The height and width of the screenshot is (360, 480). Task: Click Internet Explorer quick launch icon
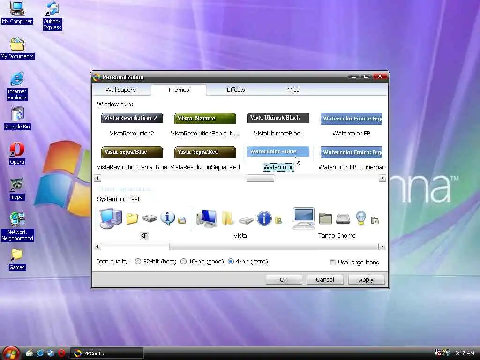coord(40,353)
